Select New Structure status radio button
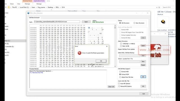Viewport: 180px width, 101px height. [134, 23]
